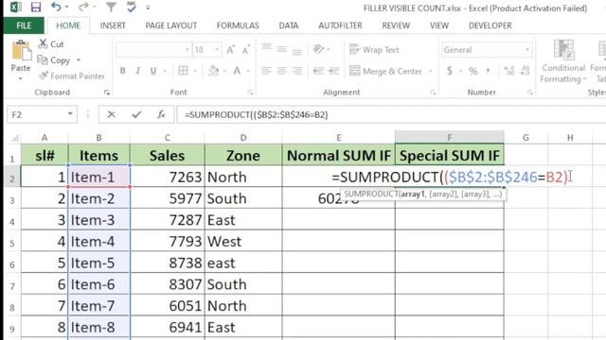Click the Paste clipboard icon
This screenshot has width=606, height=340.
21,51
